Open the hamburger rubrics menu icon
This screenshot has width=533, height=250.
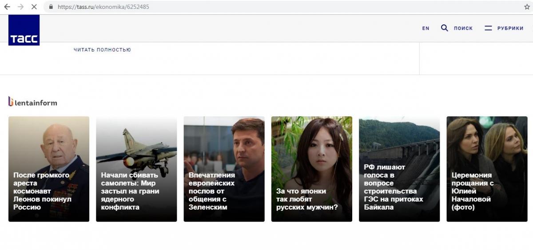point(488,28)
